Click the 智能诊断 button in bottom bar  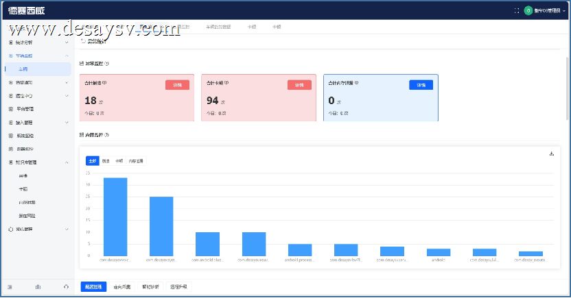(151, 287)
